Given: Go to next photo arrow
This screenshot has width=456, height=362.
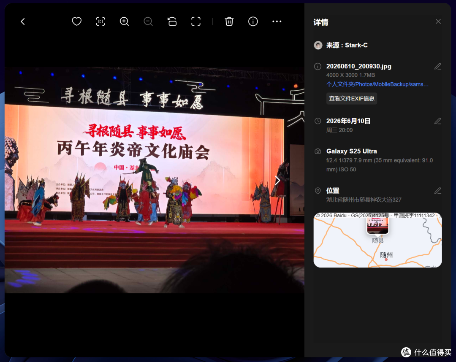Looking at the screenshot, I should 277,181.
